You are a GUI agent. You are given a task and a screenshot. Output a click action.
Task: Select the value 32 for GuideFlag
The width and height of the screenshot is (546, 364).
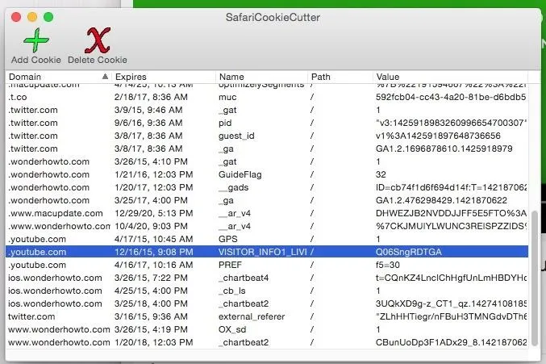[x=381, y=174]
